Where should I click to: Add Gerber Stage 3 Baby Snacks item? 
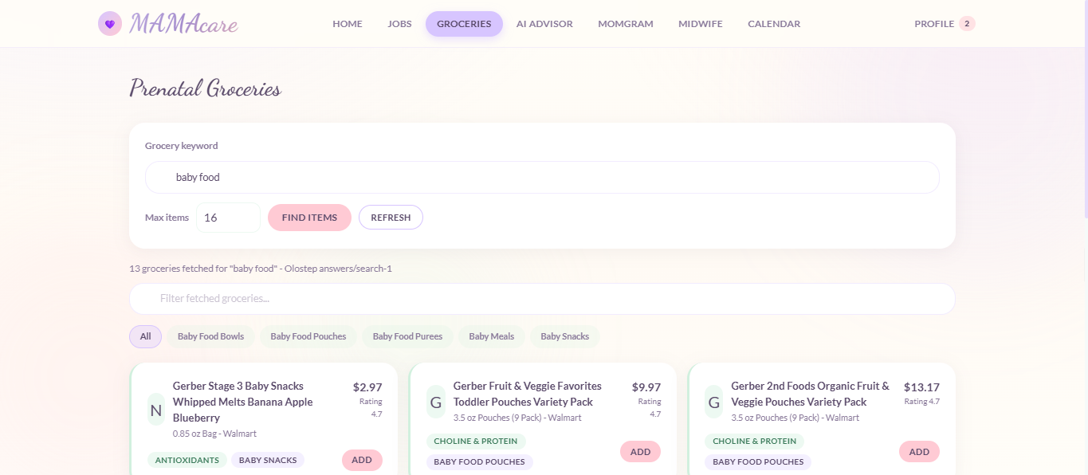[362, 460]
